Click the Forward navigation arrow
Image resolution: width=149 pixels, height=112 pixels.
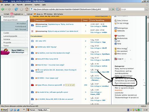[9, 9]
